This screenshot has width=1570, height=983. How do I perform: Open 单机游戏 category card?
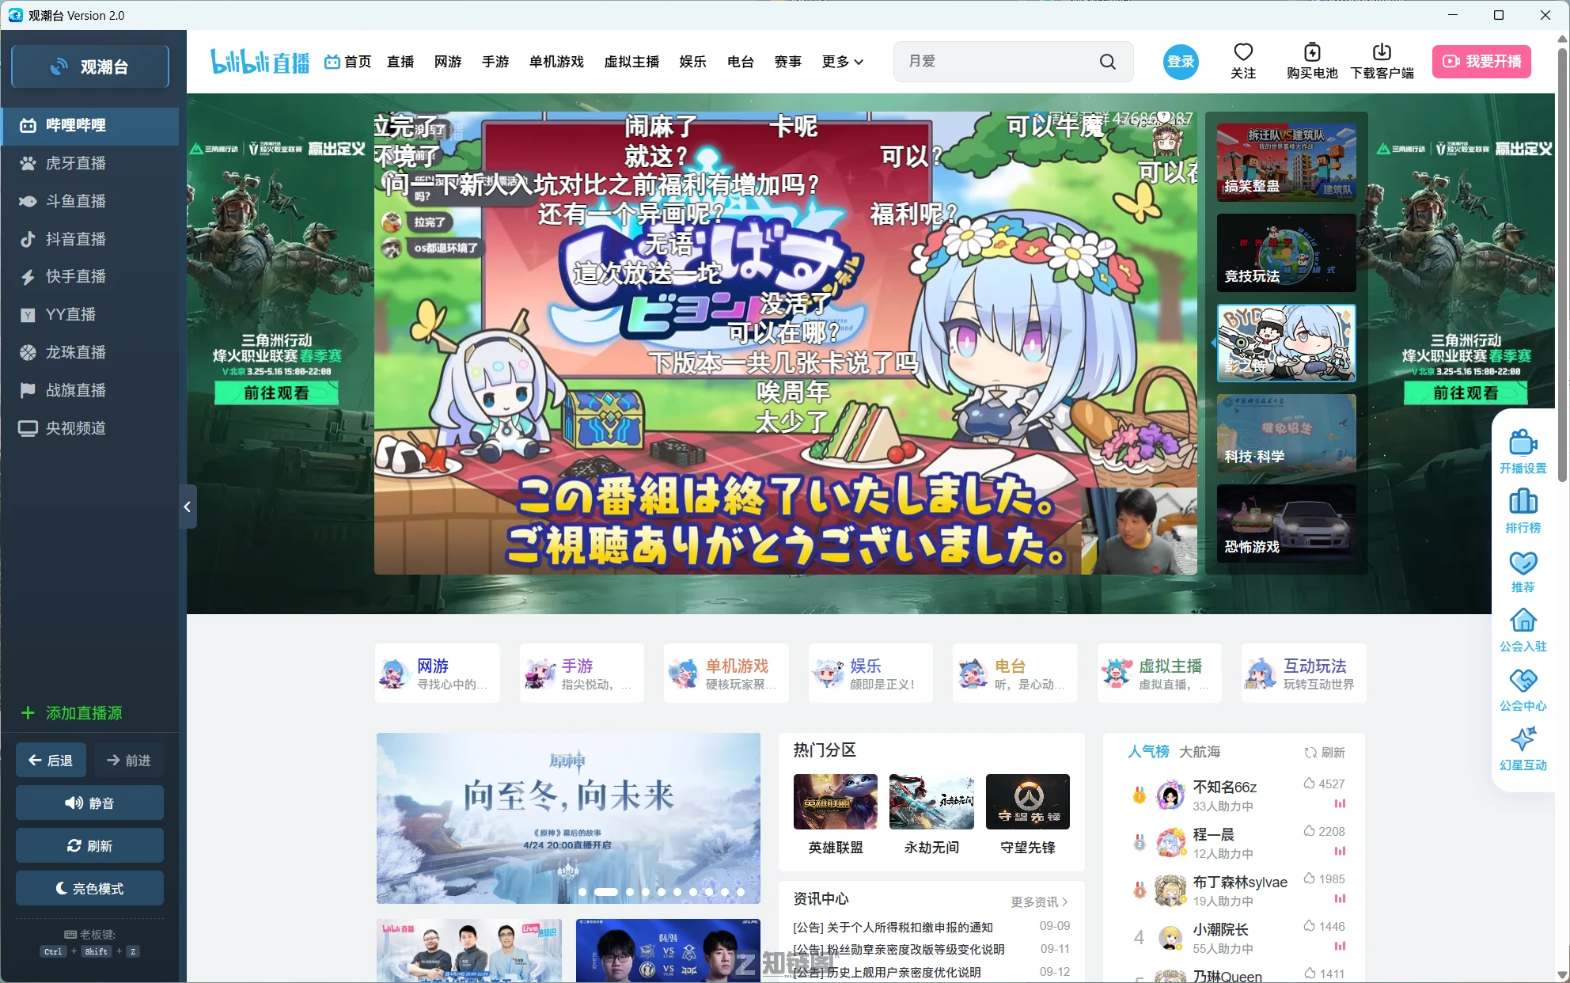(x=726, y=673)
